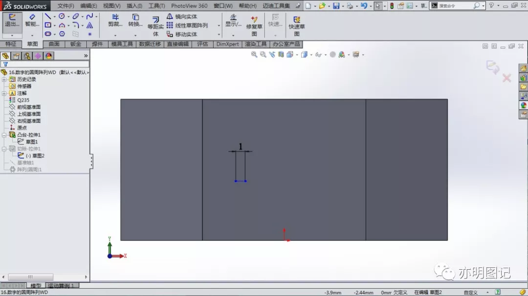Click the Print icon
Viewport: 528px width, 296px height.
(x=350, y=6)
